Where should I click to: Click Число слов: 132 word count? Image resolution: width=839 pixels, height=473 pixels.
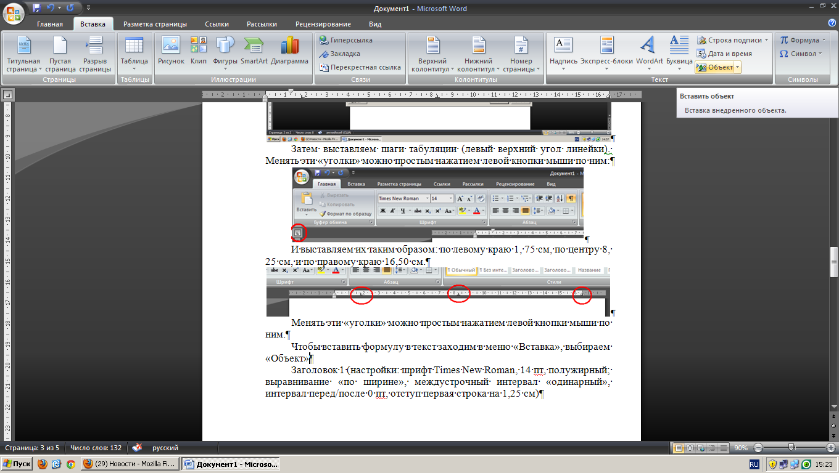(x=96, y=448)
